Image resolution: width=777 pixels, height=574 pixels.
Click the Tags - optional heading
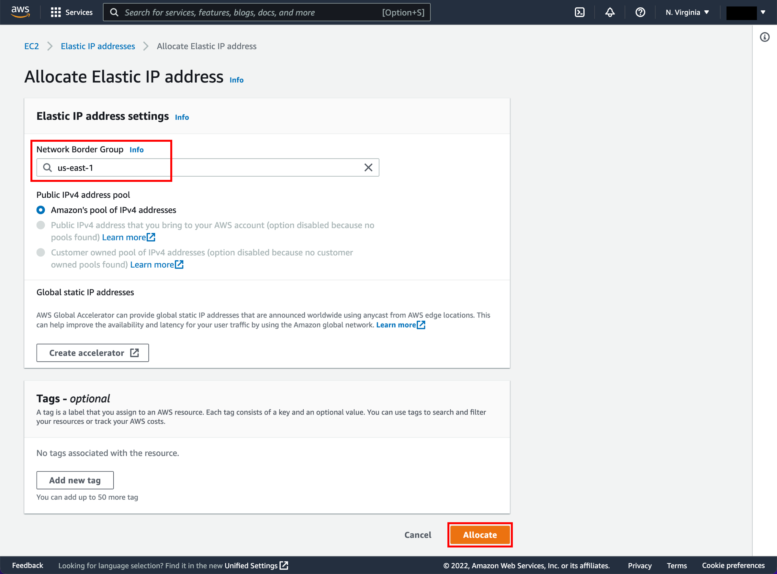[x=73, y=399]
